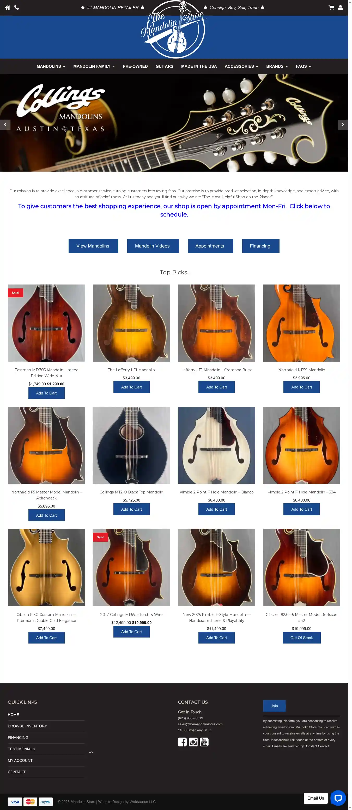Image resolution: width=352 pixels, height=810 pixels.
Task: Open the Collings MT2-O Black Top thumbnail
Action: 131,445
